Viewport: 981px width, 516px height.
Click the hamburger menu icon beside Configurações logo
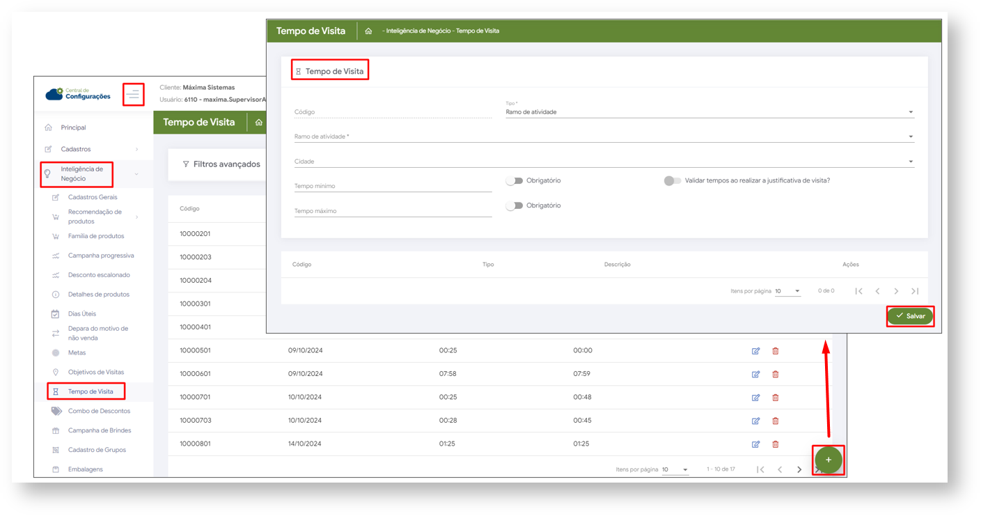(134, 94)
